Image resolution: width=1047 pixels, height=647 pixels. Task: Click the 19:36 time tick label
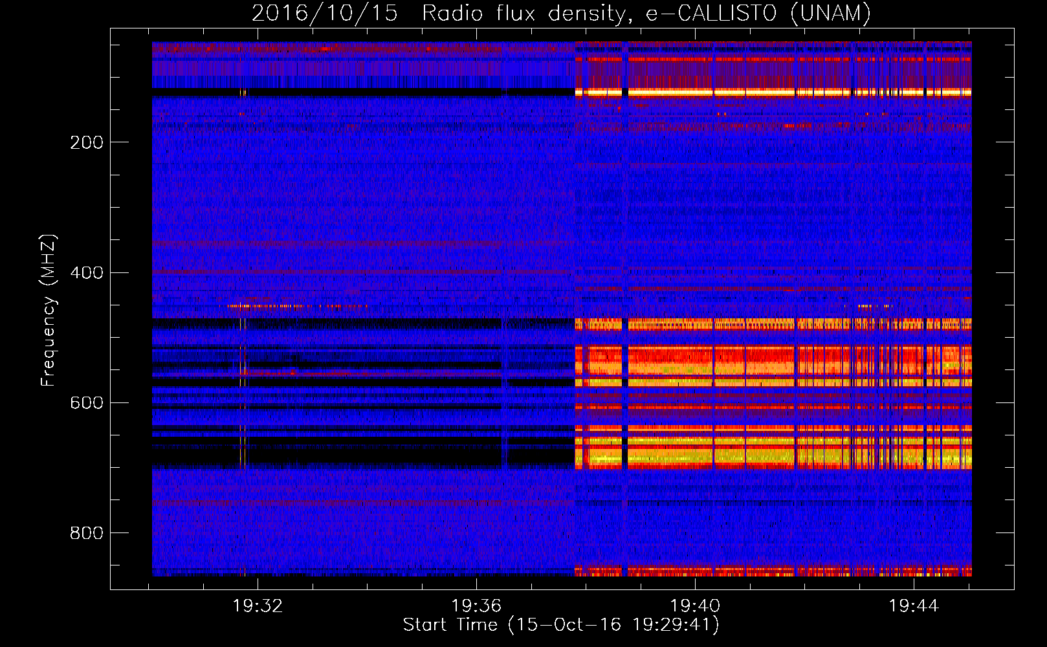[476, 606]
